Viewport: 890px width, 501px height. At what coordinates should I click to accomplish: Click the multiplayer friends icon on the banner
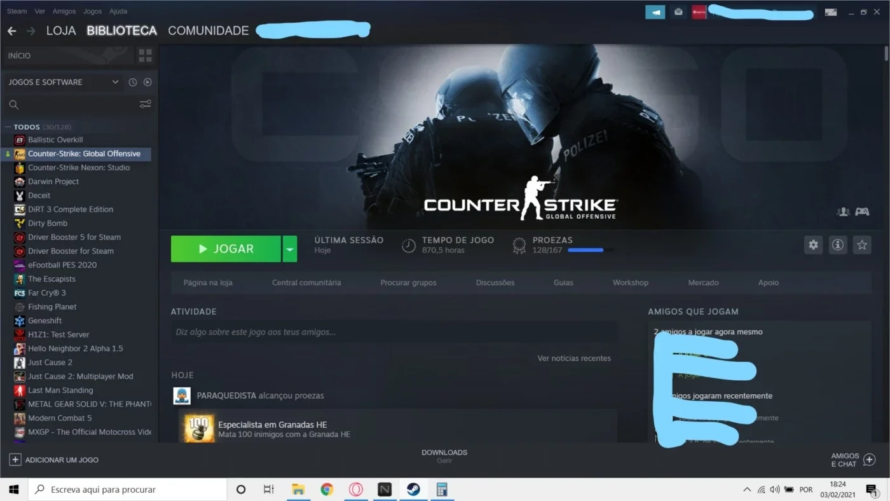844,212
